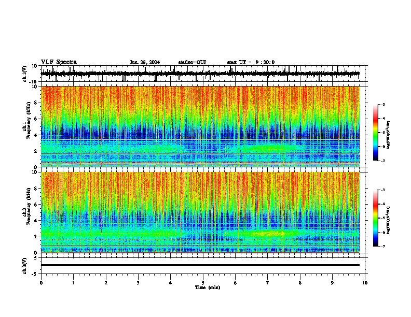This screenshot has width=411, height=317.
Task: Click the "ch.3(V)" axis label
Action: pos(25,266)
